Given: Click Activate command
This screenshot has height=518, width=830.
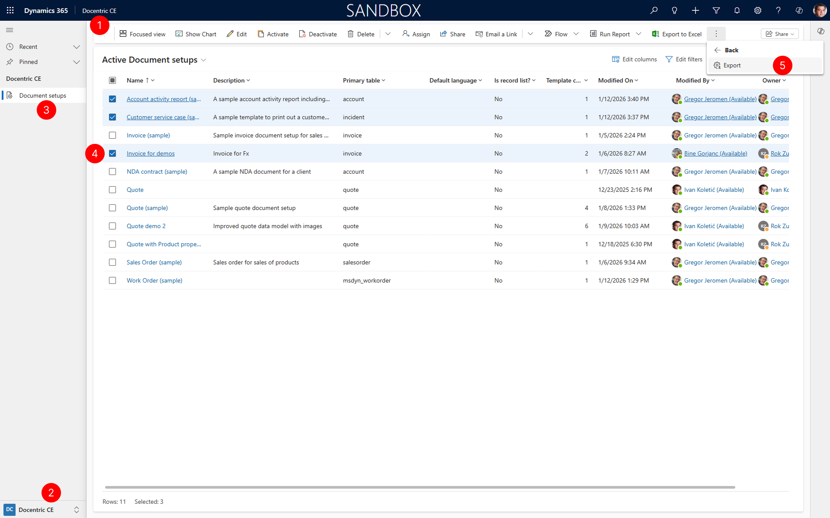Looking at the screenshot, I should (273, 34).
